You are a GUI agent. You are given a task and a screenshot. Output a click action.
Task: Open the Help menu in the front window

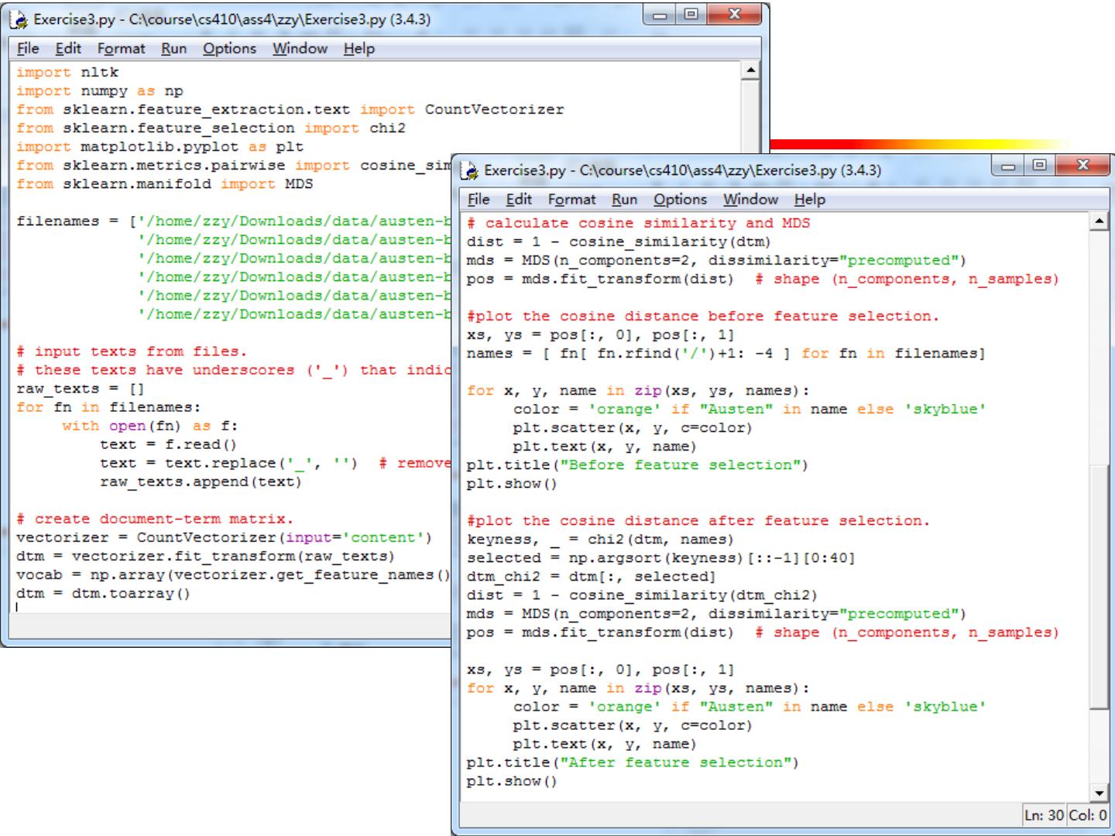tap(809, 200)
